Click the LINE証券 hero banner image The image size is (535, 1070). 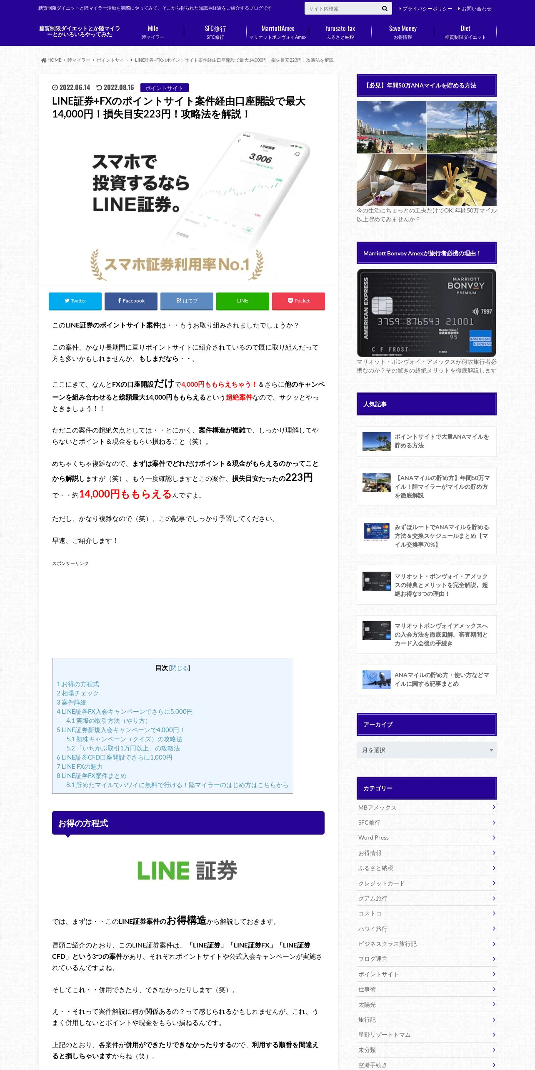pyautogui.click(x=188, y=207)
